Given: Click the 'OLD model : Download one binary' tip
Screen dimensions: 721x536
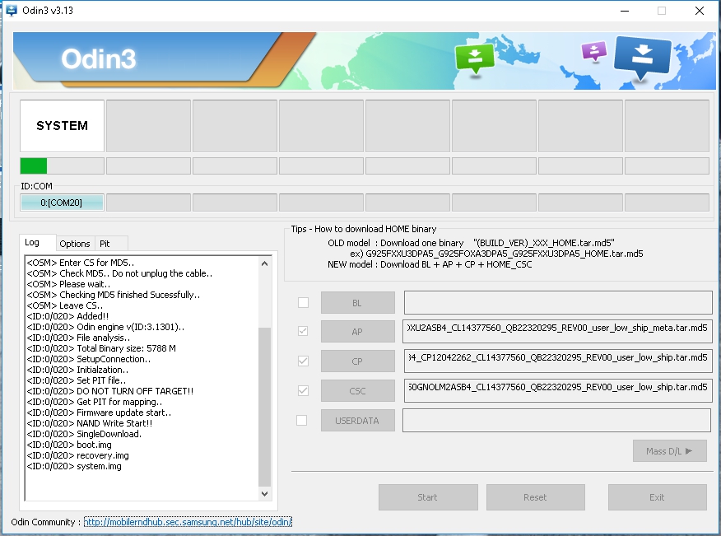Looking at the screenshot, I should coord(472,243).
